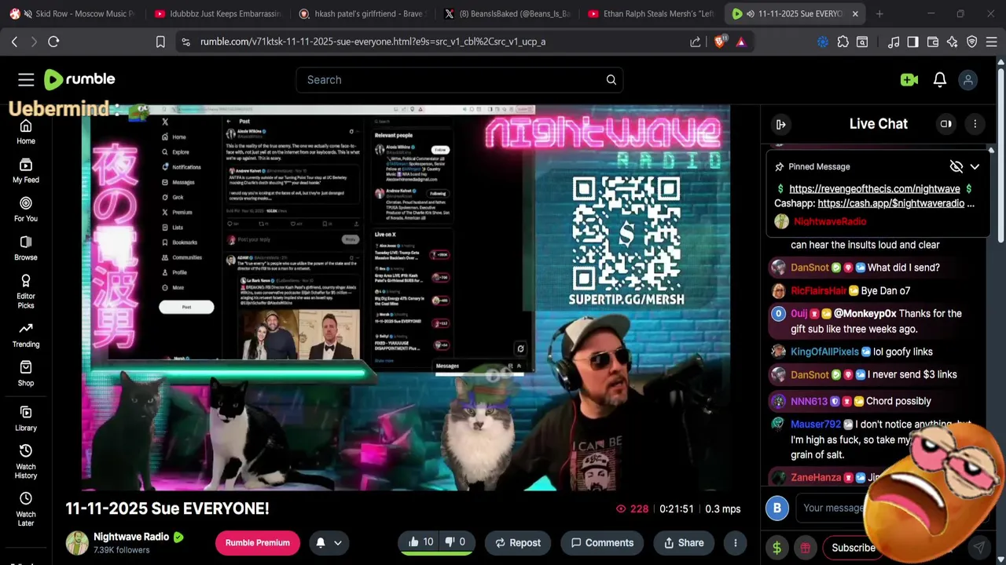
Task: Click the address bar URL
Action: [373, 42]
